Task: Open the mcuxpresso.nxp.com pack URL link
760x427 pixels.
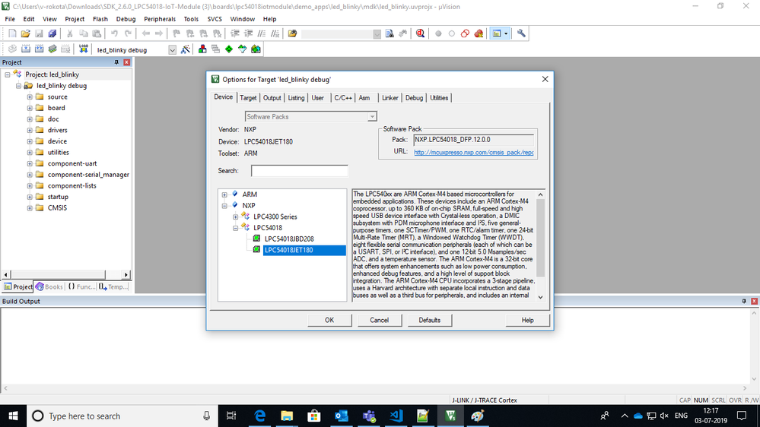Action: (473, 152)
